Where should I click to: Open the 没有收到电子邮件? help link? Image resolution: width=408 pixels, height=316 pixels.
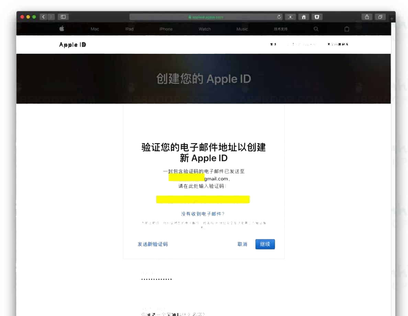click(203, 214)
